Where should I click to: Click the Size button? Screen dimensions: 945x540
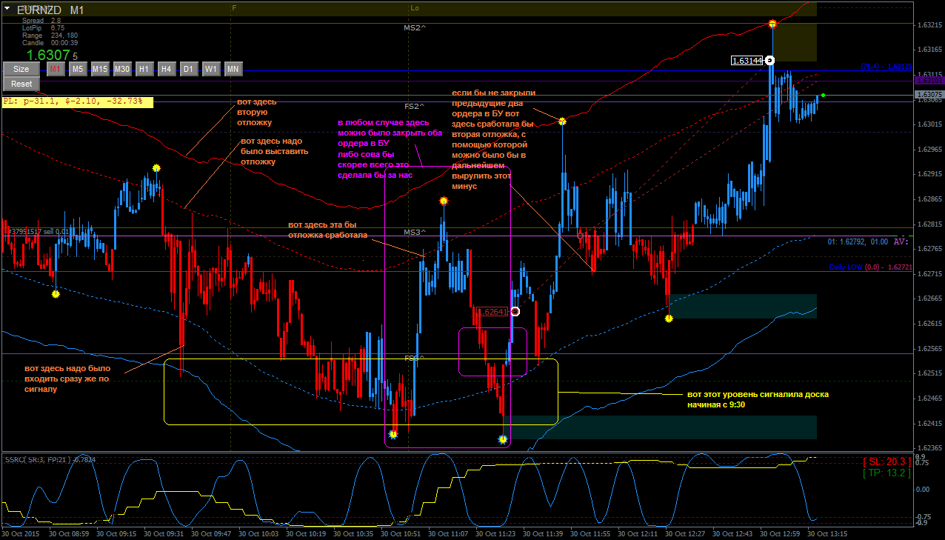(21, 69)
